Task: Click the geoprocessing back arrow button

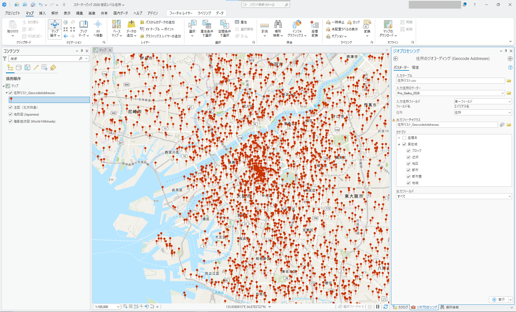Action: [396, 59]
